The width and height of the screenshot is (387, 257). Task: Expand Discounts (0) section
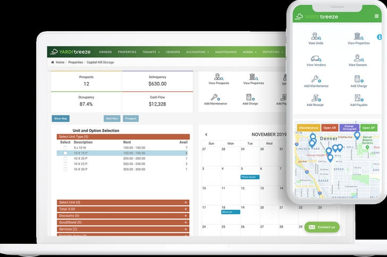tap(123, 216)
